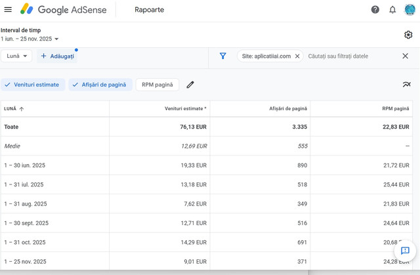Clear the filter bar with X

[x=405, y=56]
